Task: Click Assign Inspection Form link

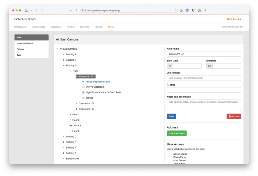Action: click(98, 82)
